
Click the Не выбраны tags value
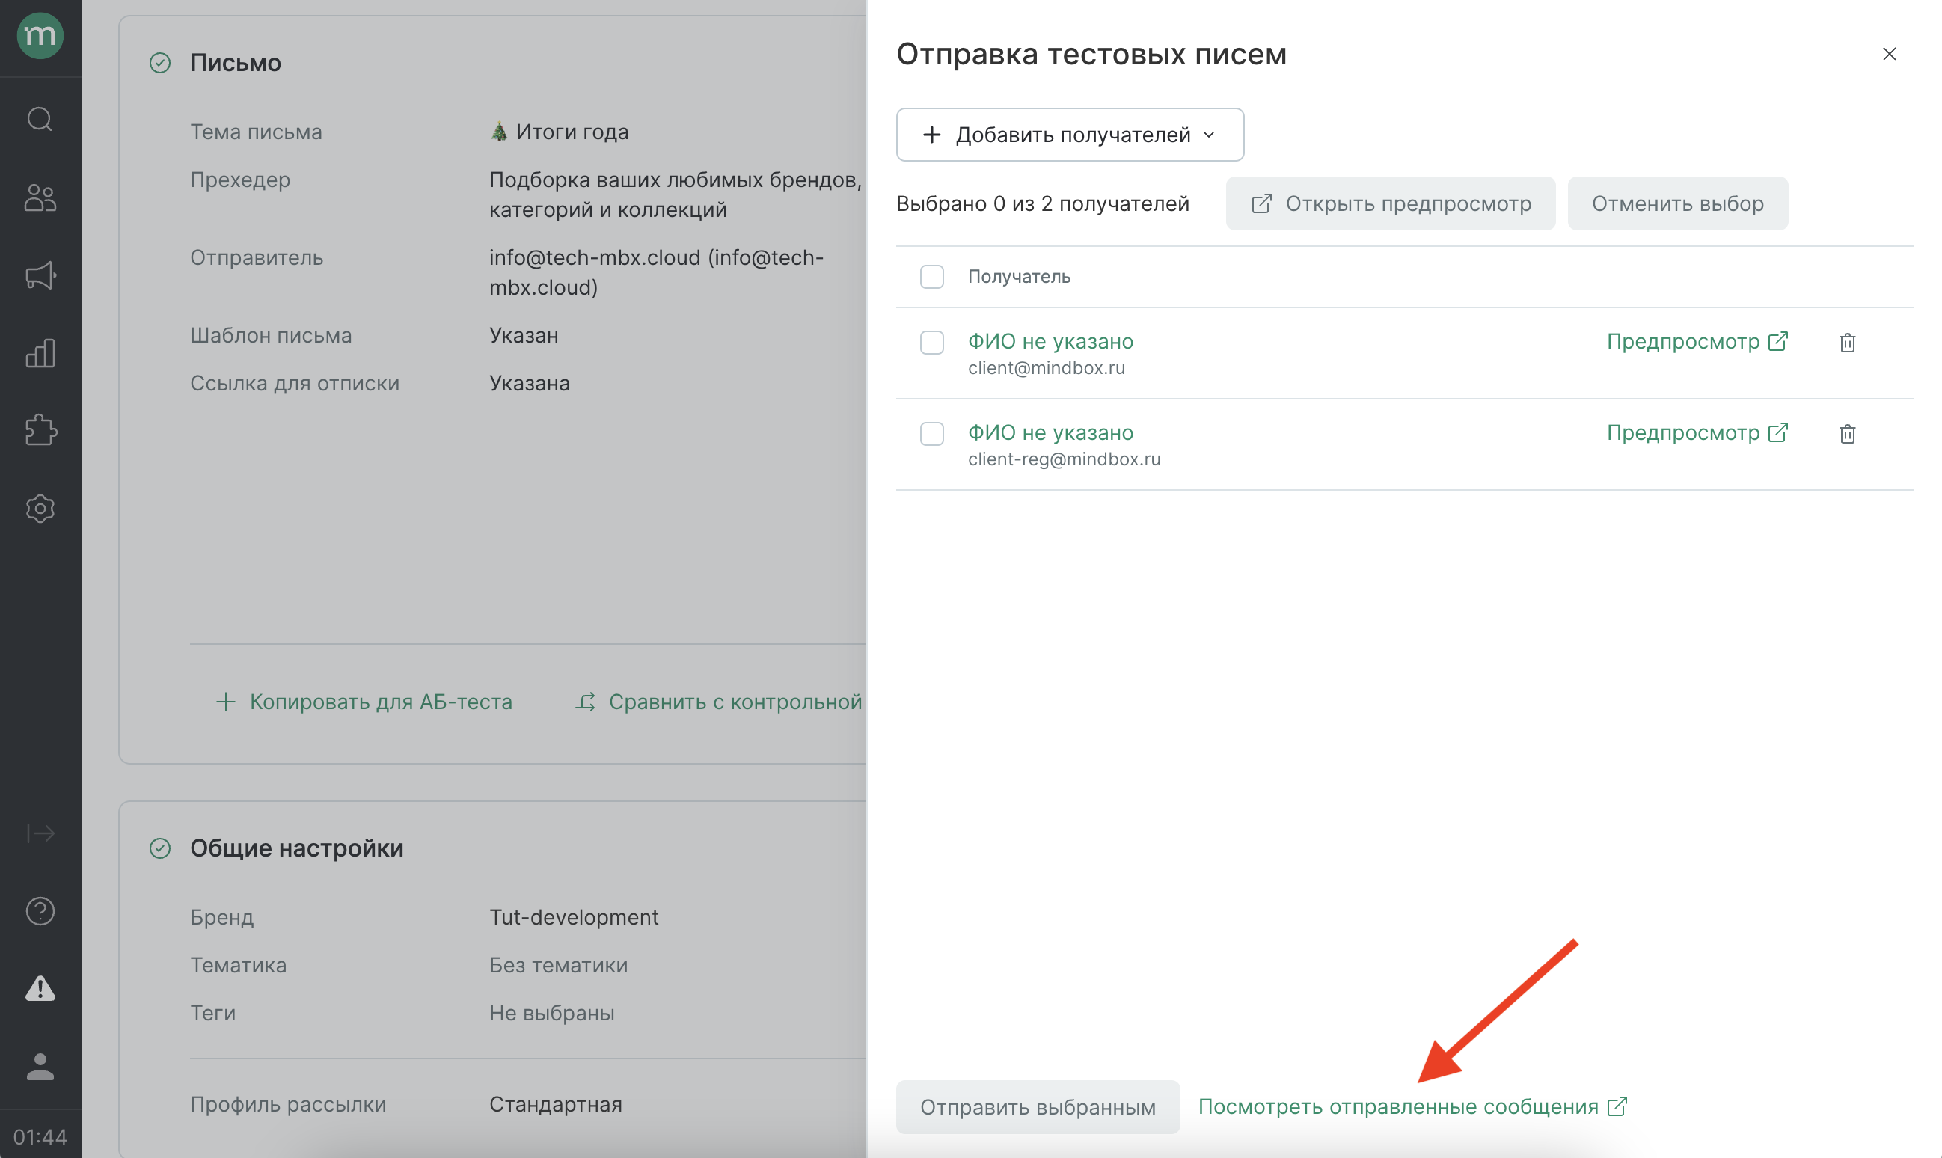[551, 1013]
